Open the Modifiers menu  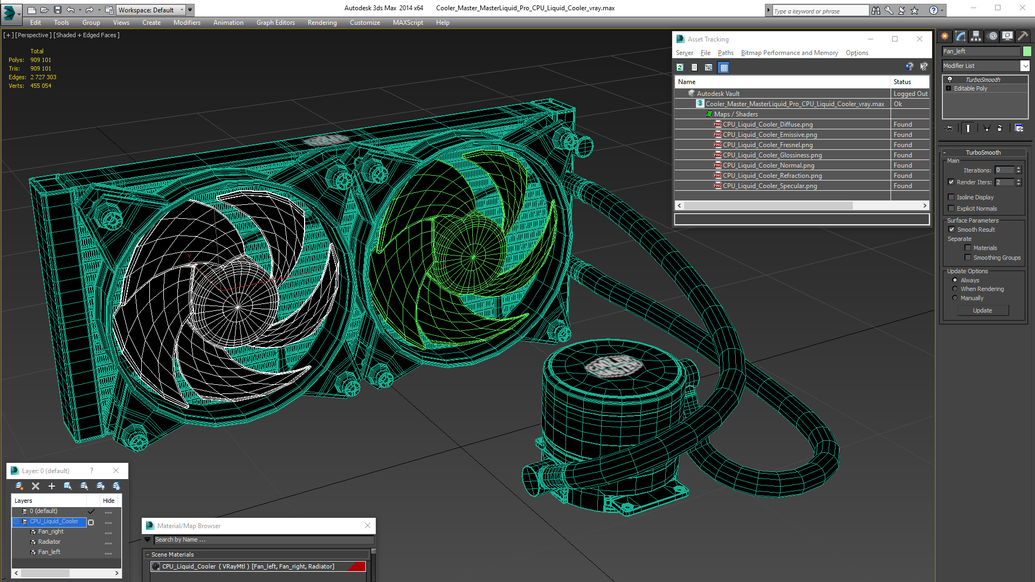187,23
